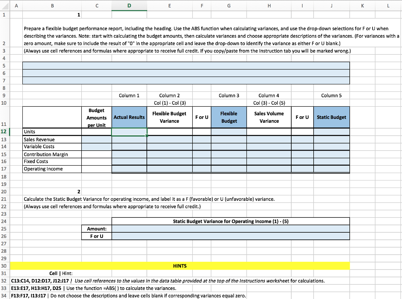Click the yellow HINTS banner
The width and height of the screenshot is (402, 299).
[180, 266]
